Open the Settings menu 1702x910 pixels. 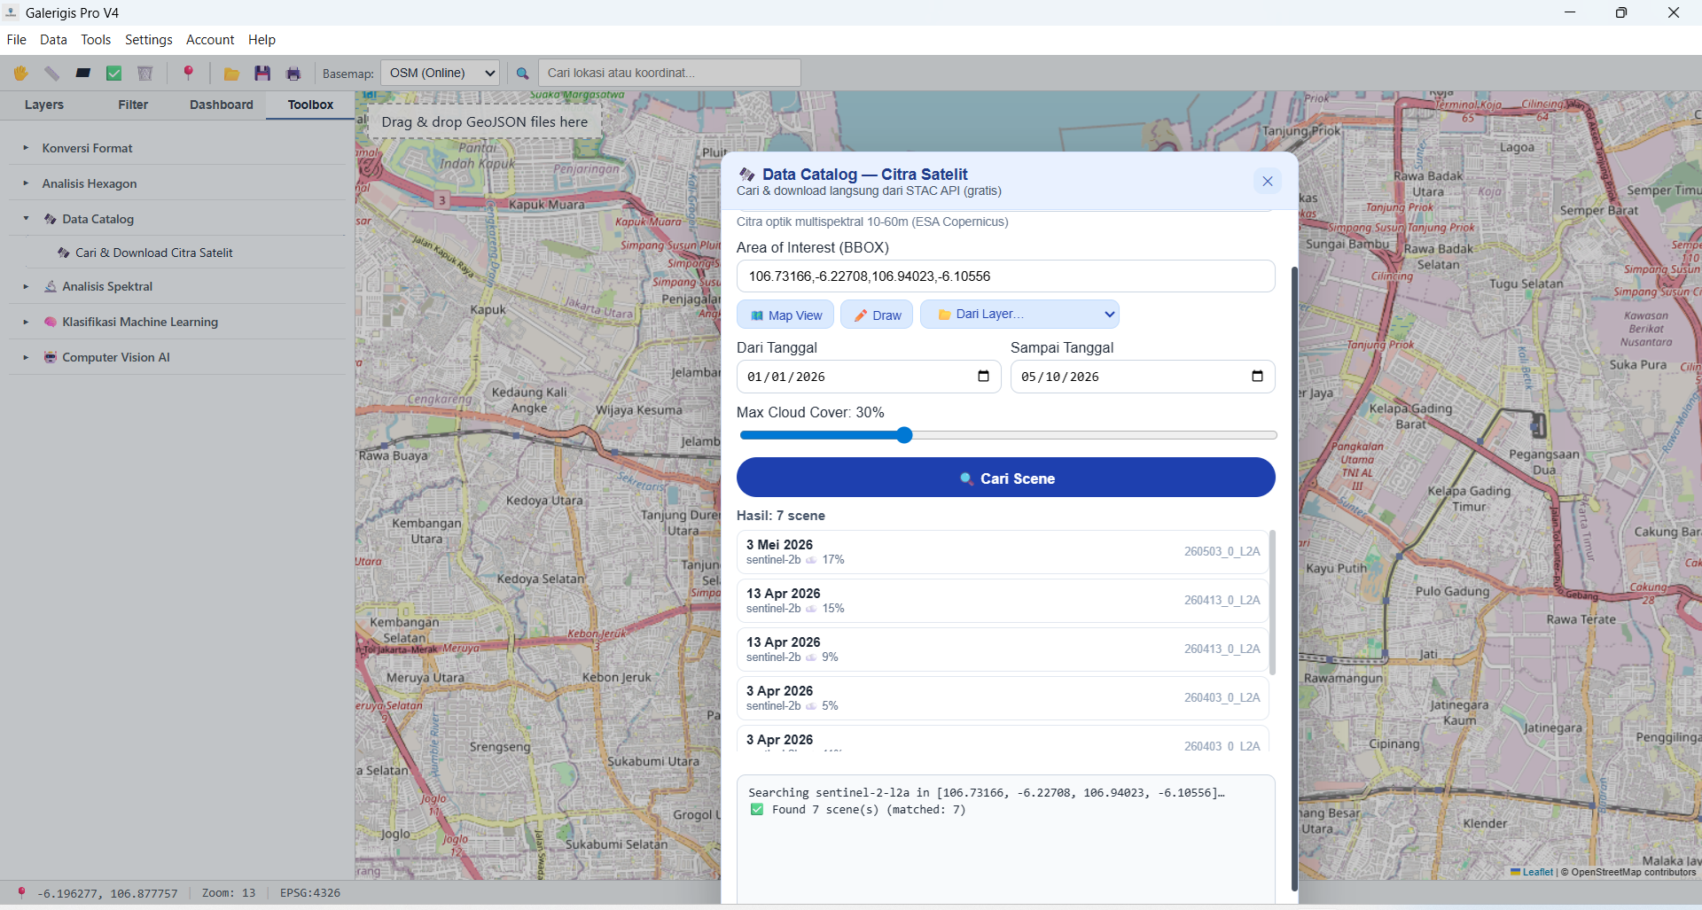coord(149,40)
